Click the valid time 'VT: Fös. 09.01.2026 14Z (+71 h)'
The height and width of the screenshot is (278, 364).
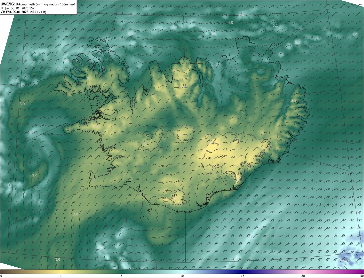coord(24,12)
